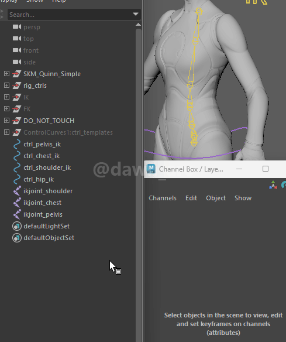Click the persp camera icon
Image resolution: width=286 pixels, height=342 pixels.
[x=17, y=27]
